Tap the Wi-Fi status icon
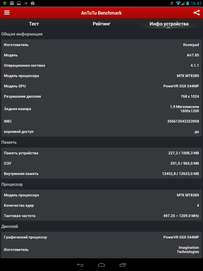Image resolution: width=203 pixels, height=271 pixels. pos(178,3)
